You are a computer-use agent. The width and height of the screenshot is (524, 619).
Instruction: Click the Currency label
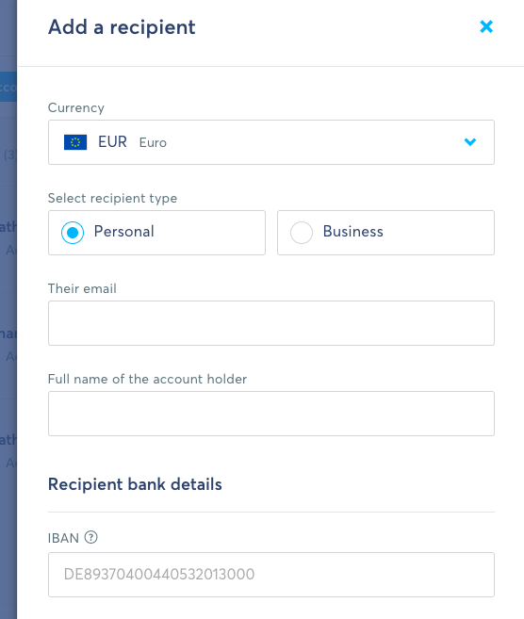(x=76, y=107)
